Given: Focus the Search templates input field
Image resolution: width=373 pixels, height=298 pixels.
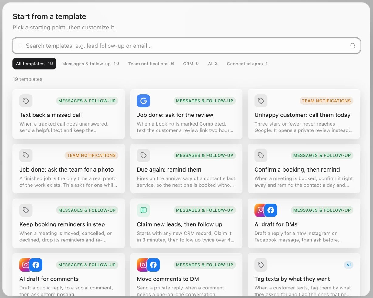Looking at the screenshot, I should [186, 46].
